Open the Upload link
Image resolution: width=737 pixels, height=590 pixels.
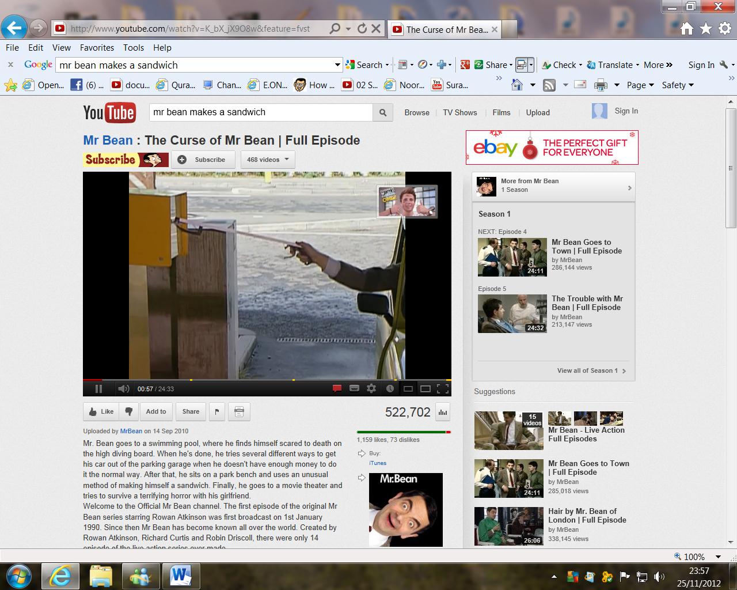538,112
